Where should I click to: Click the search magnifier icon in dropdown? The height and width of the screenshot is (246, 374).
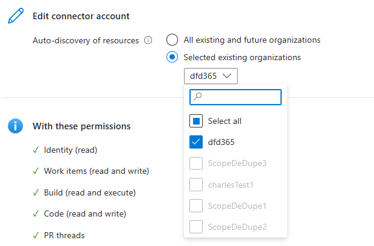pos(198,97)
